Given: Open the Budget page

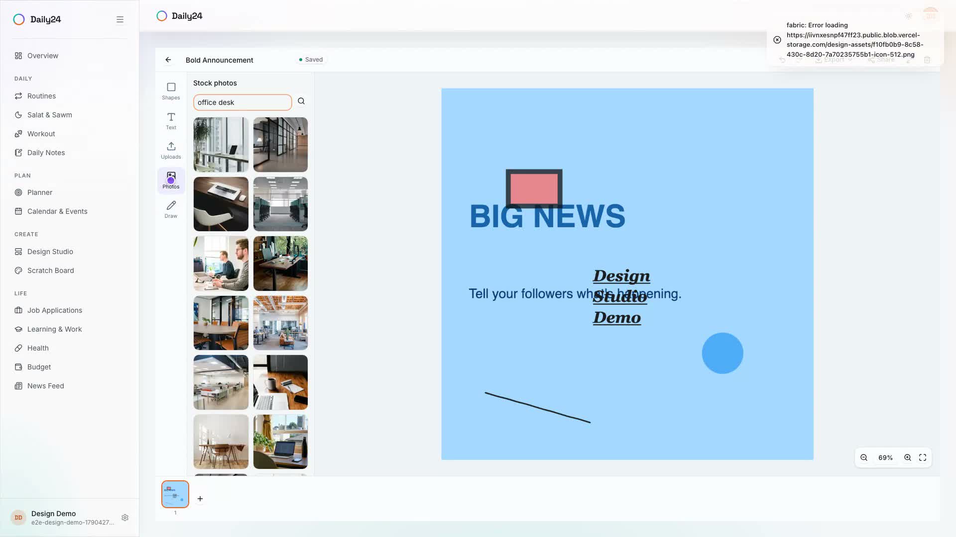Looking at the screenshot, I should coord(70,367).
